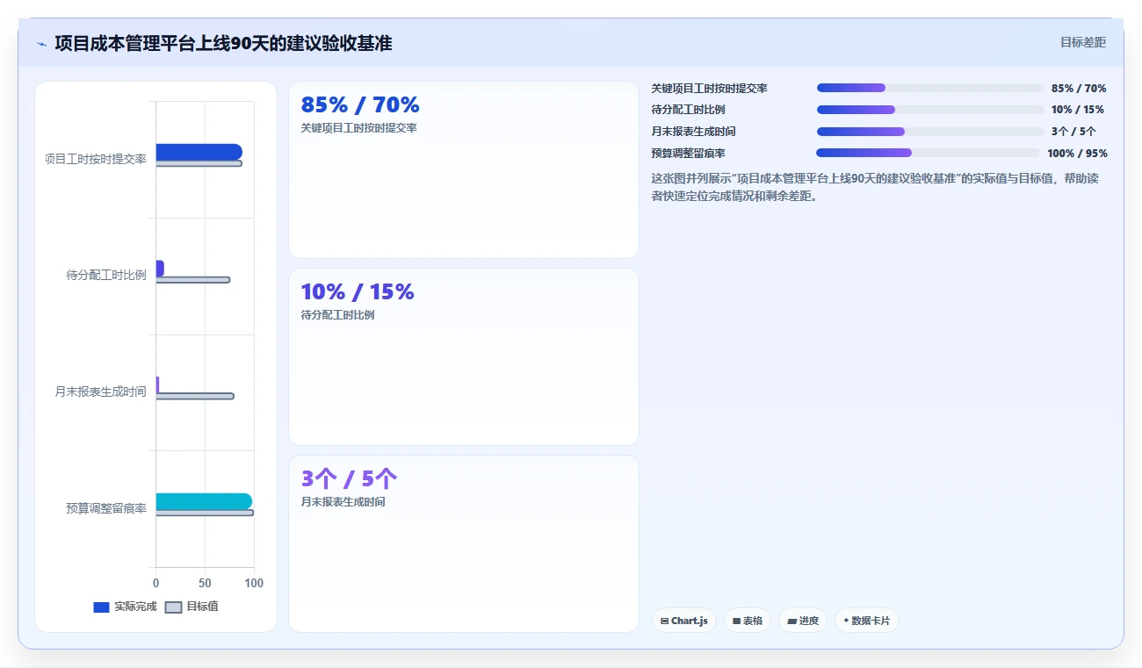The width and height of the screenshot is (1142, 668).
Task: Click the 100% / 95% progress value
Action: pos(1077,154)
